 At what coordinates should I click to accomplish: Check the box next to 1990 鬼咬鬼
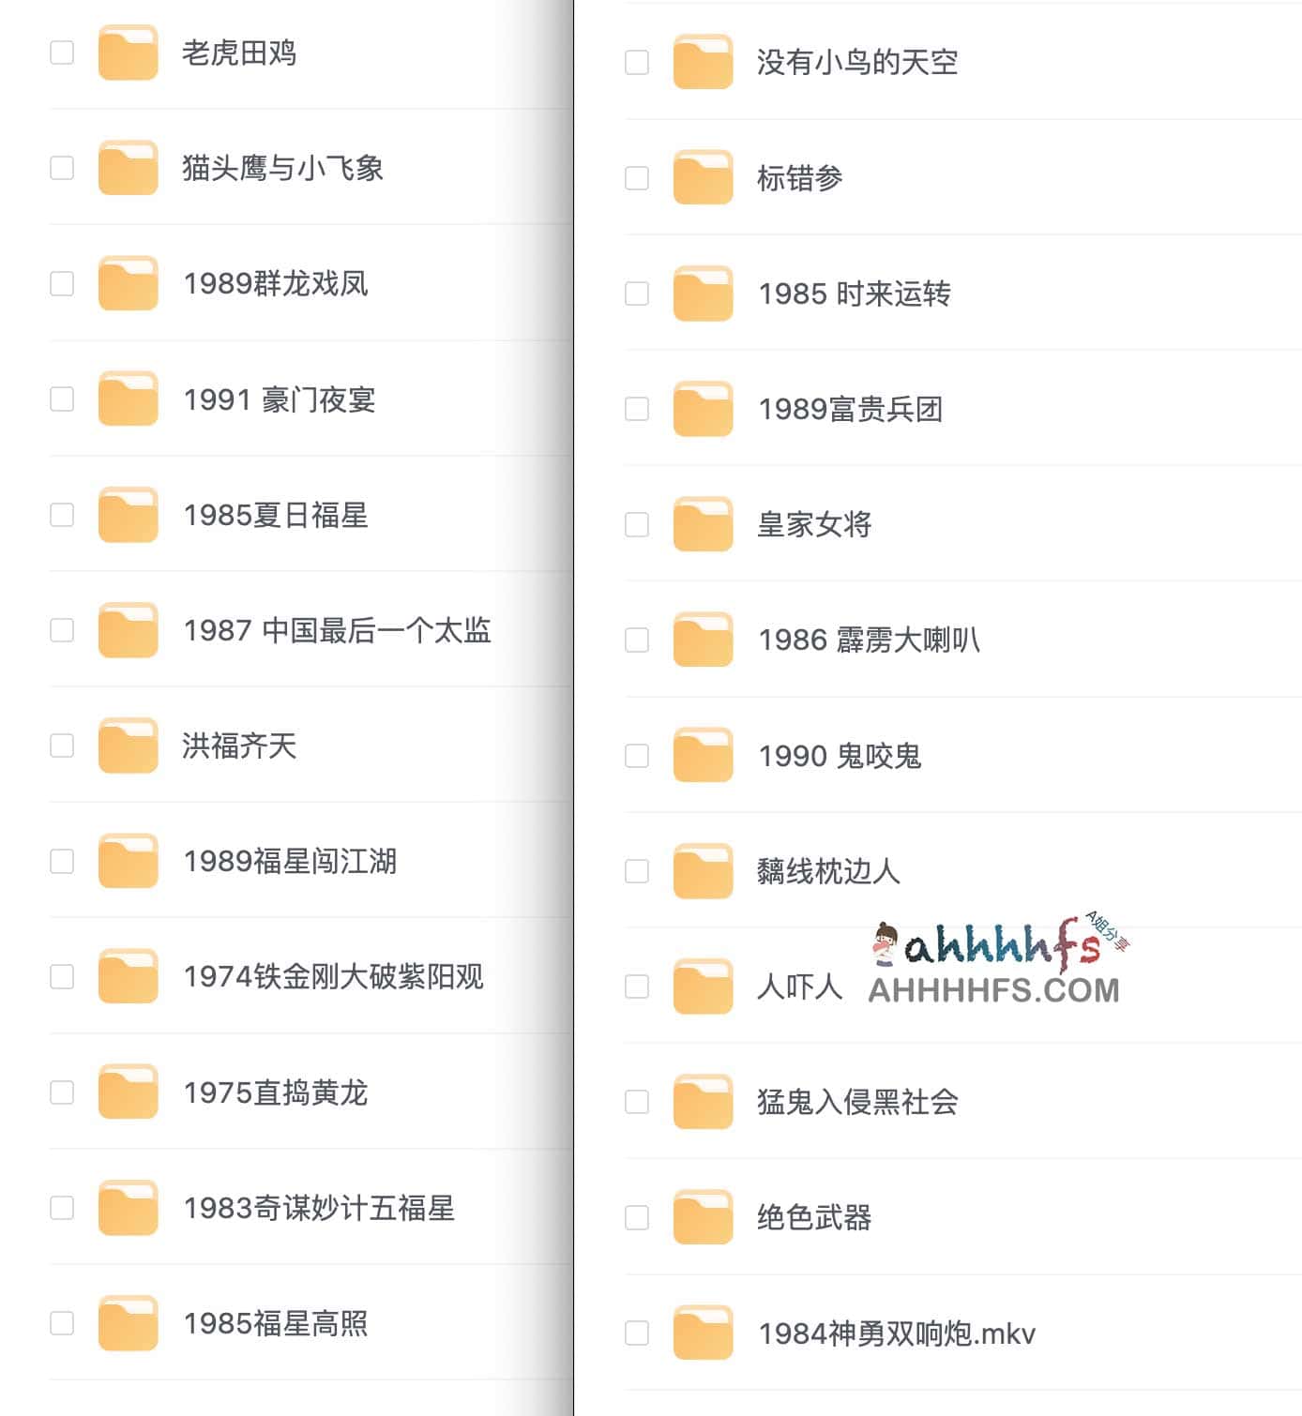pos(637,756)
